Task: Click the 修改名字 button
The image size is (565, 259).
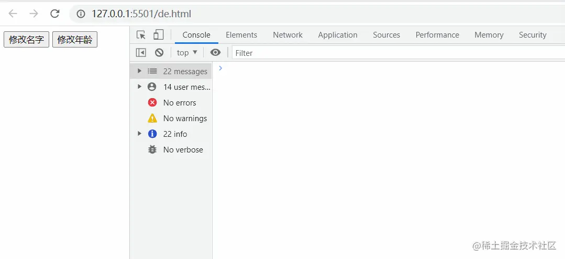Action: pos(26,40)
